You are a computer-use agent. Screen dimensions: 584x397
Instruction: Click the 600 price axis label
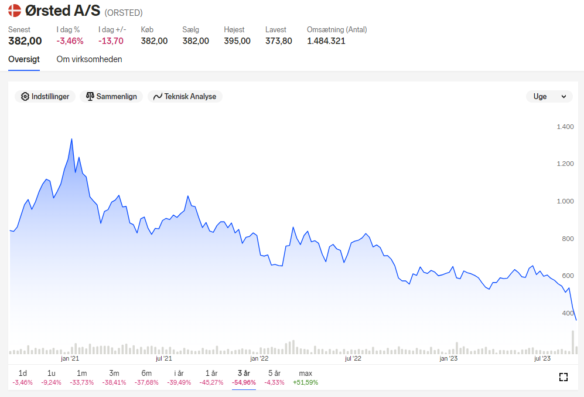tap(568, 276)
